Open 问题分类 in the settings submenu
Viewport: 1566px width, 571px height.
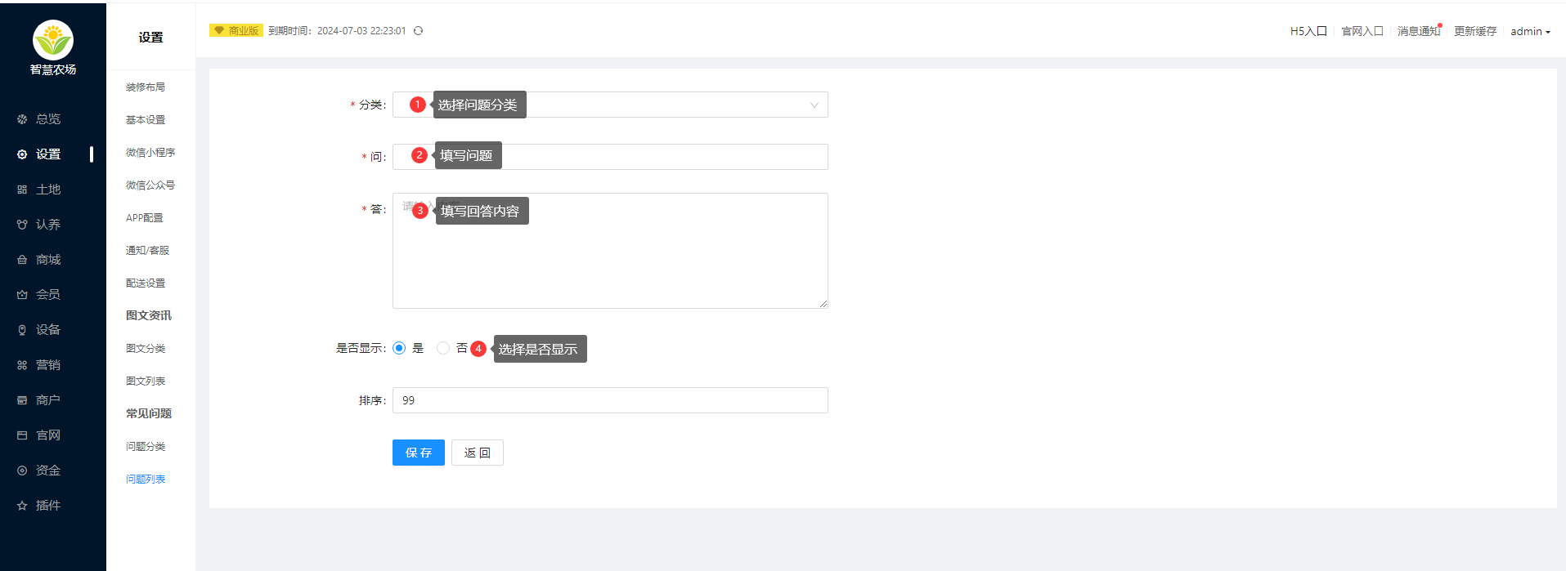(x=146, y=447)
